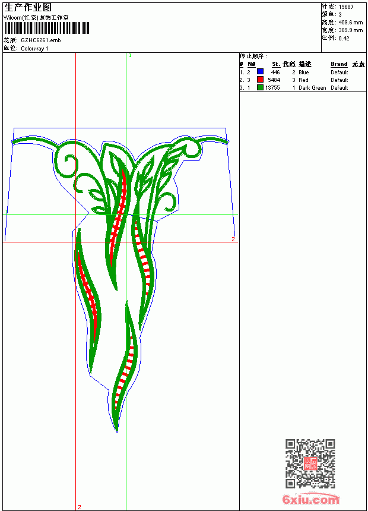Click the QR code image
This screenshot has height=511, width=368.
310,463
